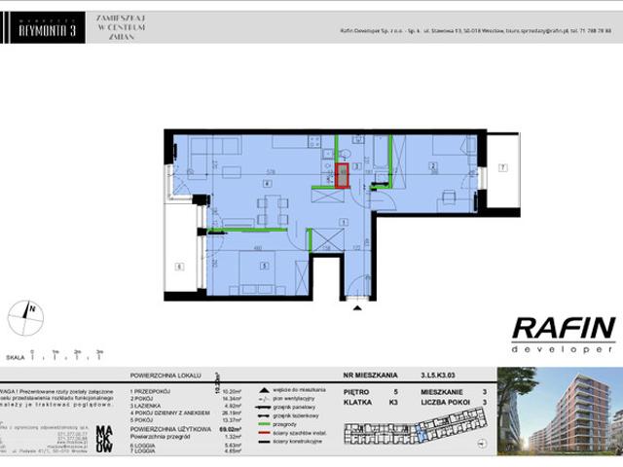Click the building rendering photo thumbnail
Image resolution: width=623 pixels, height=467 pixels.
560,412
